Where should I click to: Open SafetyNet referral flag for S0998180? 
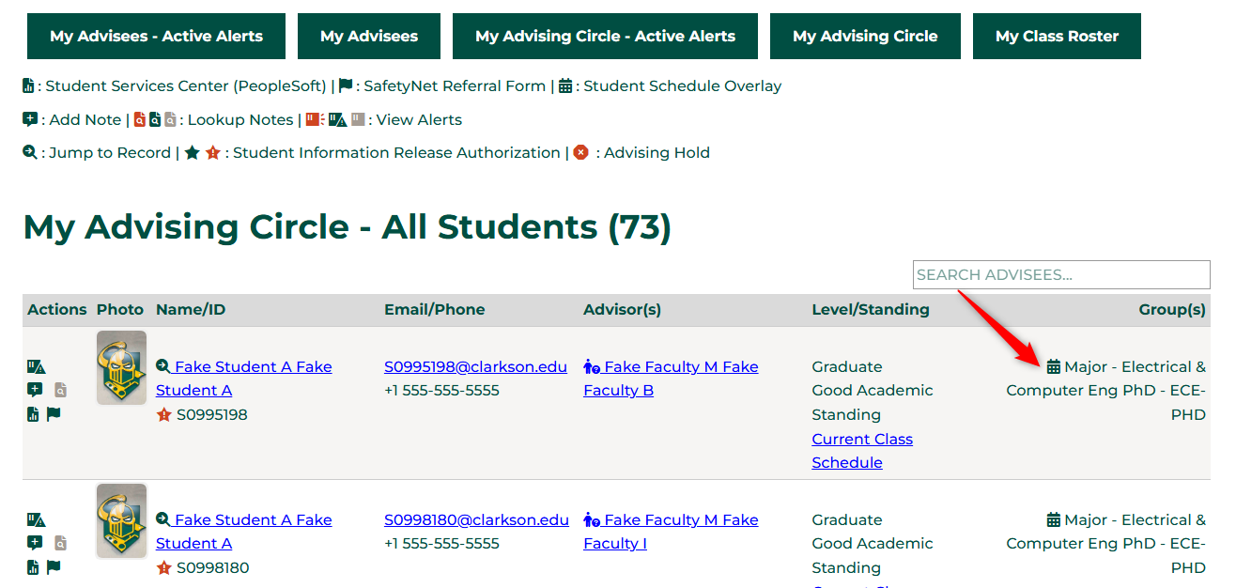[54, 566]
